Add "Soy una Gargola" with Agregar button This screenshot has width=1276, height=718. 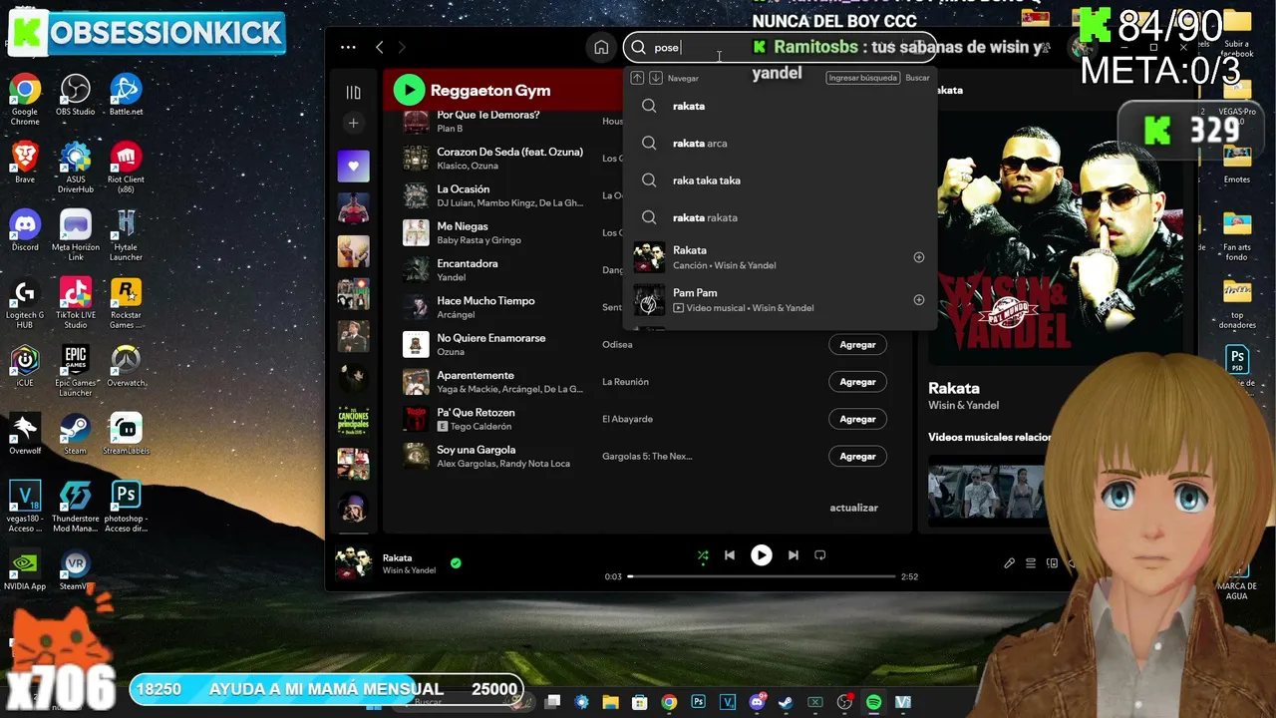click(857, 456)
